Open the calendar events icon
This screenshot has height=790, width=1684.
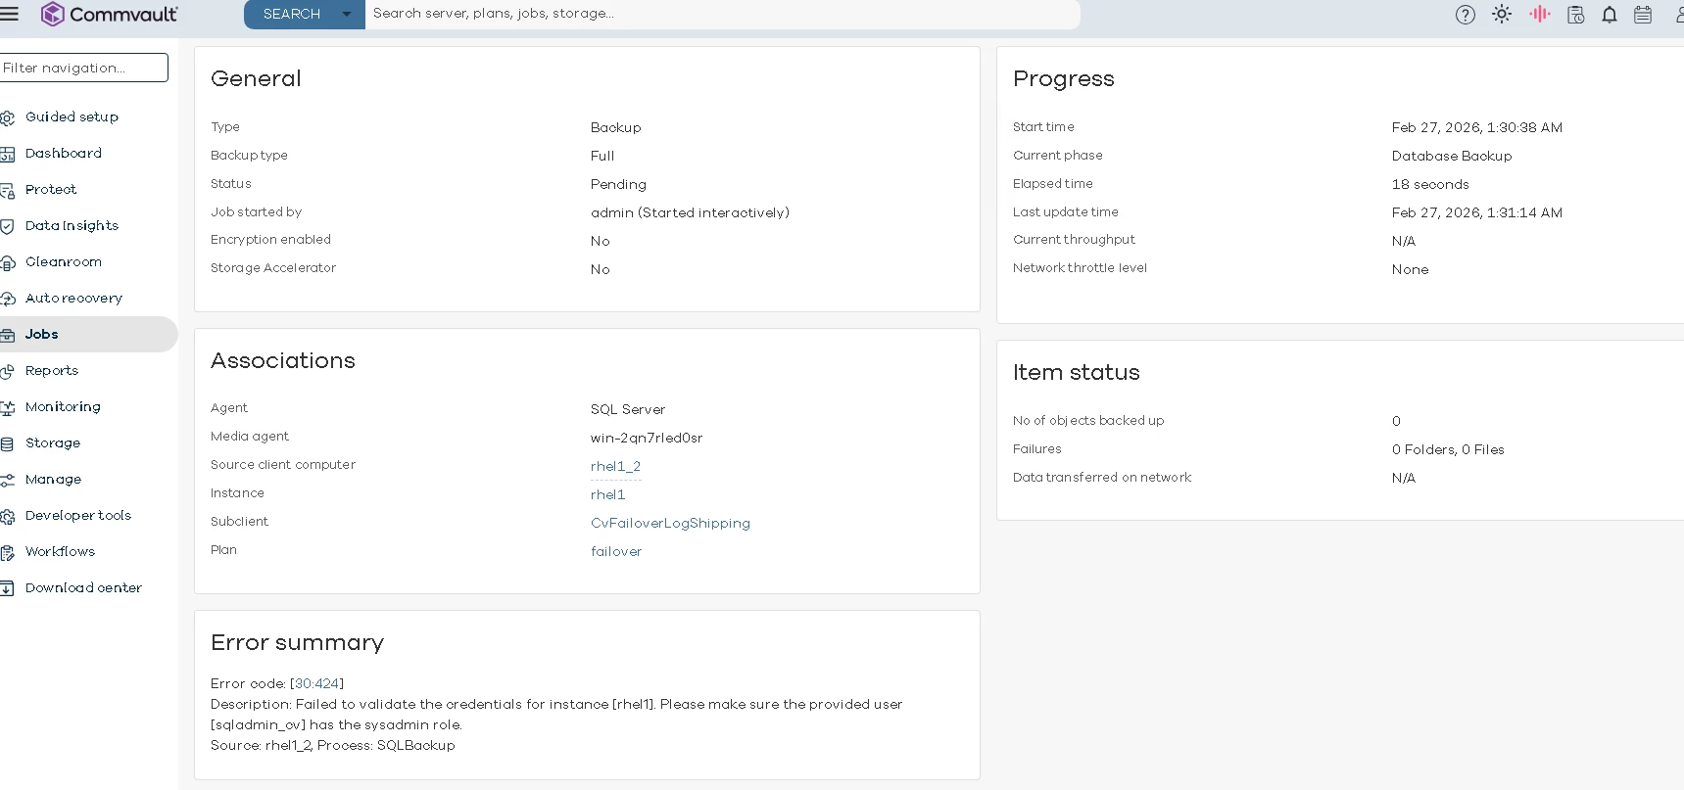click(1643, 15)
